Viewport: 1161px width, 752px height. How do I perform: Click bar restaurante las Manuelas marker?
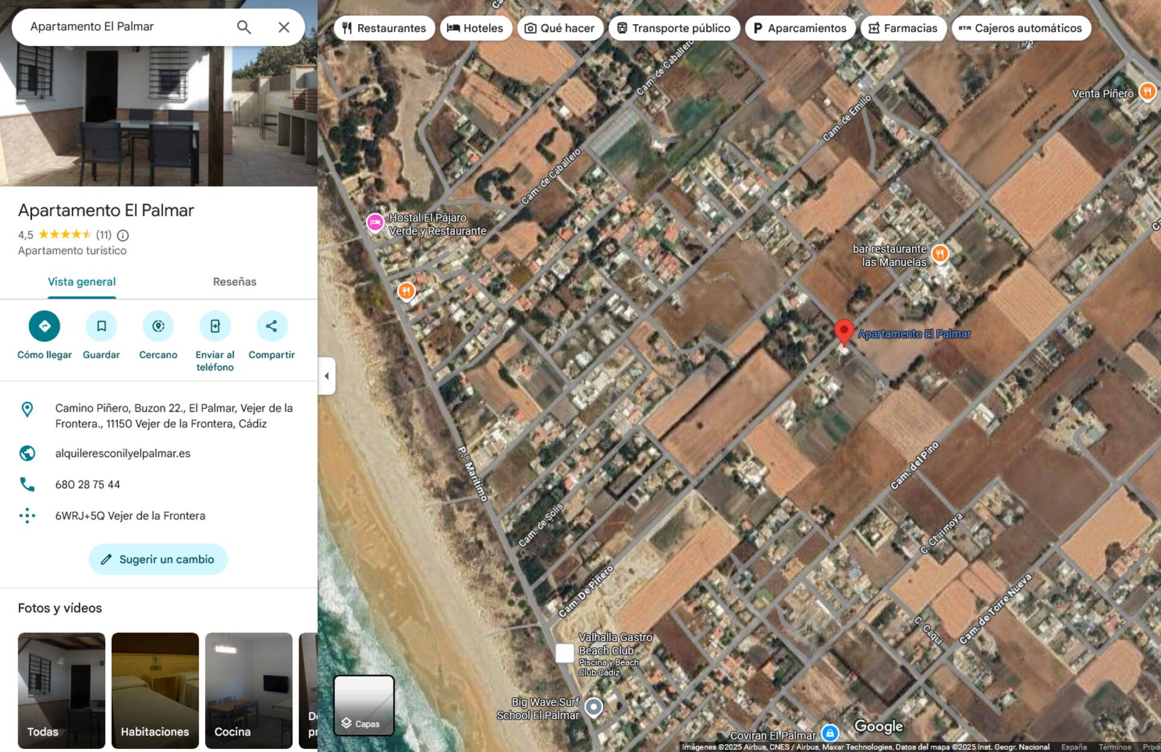click(940, 253)
